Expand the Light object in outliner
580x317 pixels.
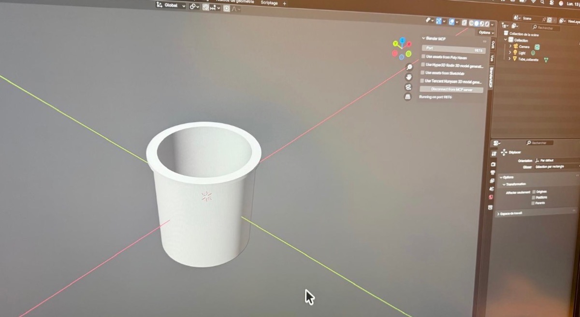click(510, 53)
